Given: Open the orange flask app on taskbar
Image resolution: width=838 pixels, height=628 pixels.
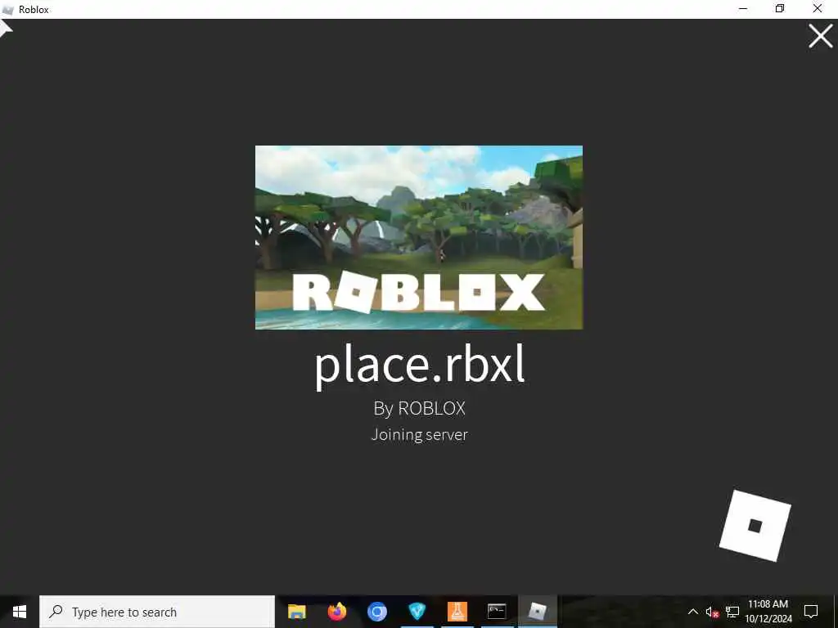Looking at the screenshot, I should tap(457, 612).
